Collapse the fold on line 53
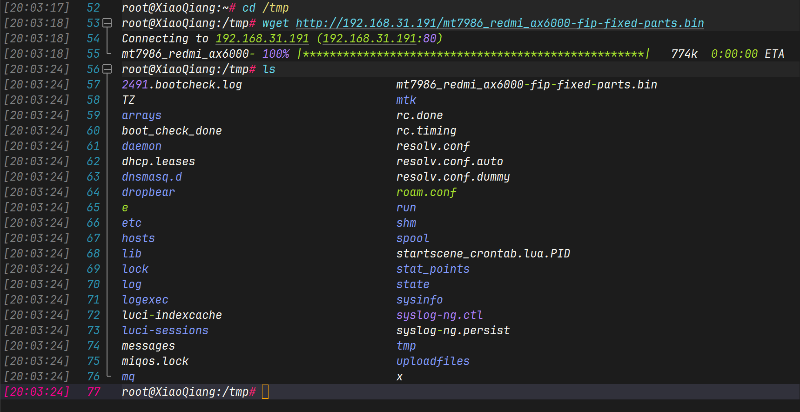This screenshot has height=412, width=800. (x=107, y=23)
